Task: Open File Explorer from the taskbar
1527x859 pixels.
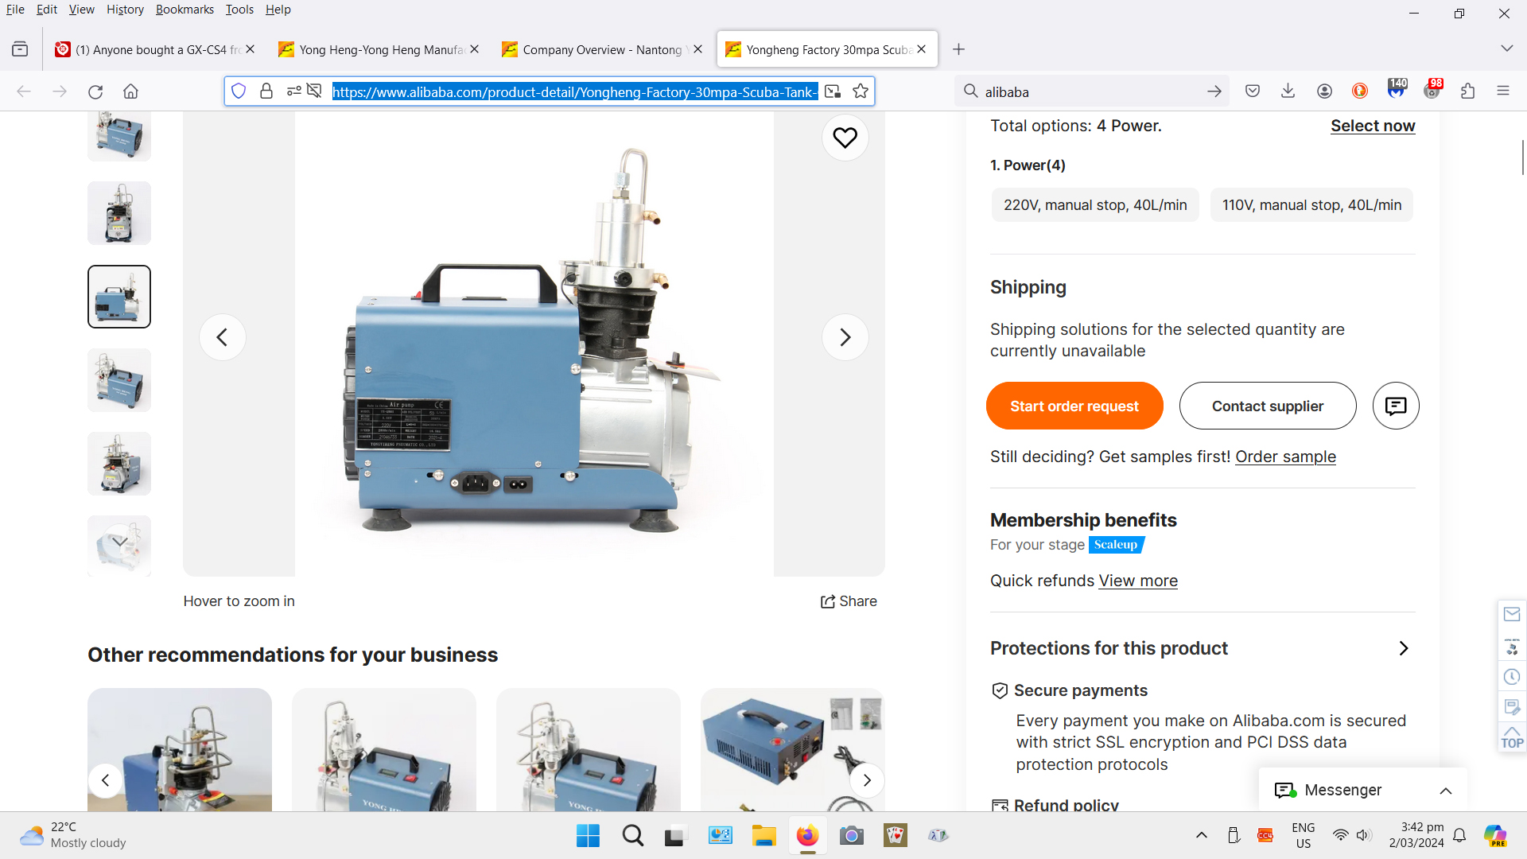Action: pos(763,836)
